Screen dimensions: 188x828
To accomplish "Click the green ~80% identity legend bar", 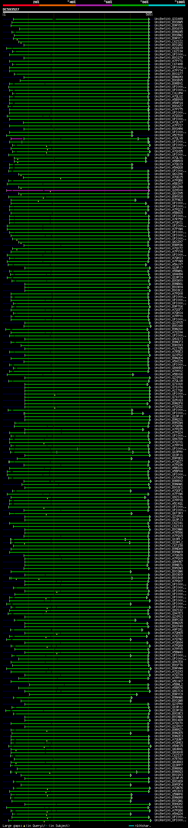I will pyautogui.click(x=130, y=5).
